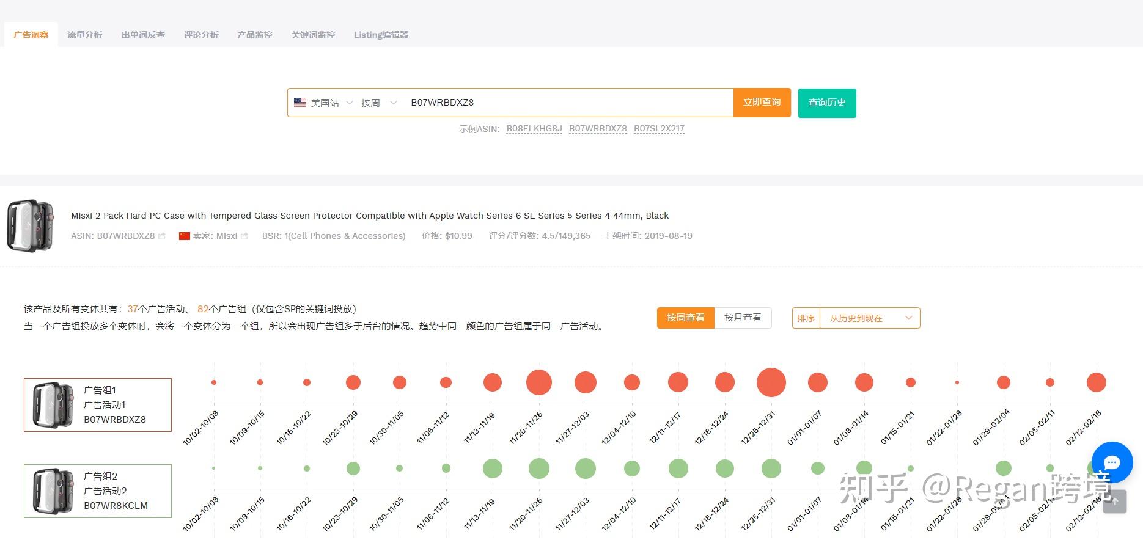The height and width of the screenshot is (540, 1143).
Task: Click 广告组2 green bubble for 11/27-12/03
Action: tap(586, 469)
